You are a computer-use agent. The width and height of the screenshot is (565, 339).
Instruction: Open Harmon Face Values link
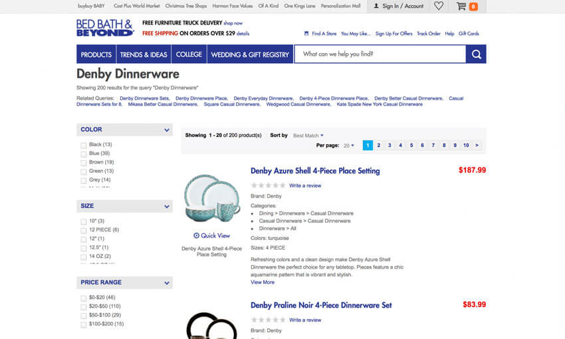coord(233,6)
